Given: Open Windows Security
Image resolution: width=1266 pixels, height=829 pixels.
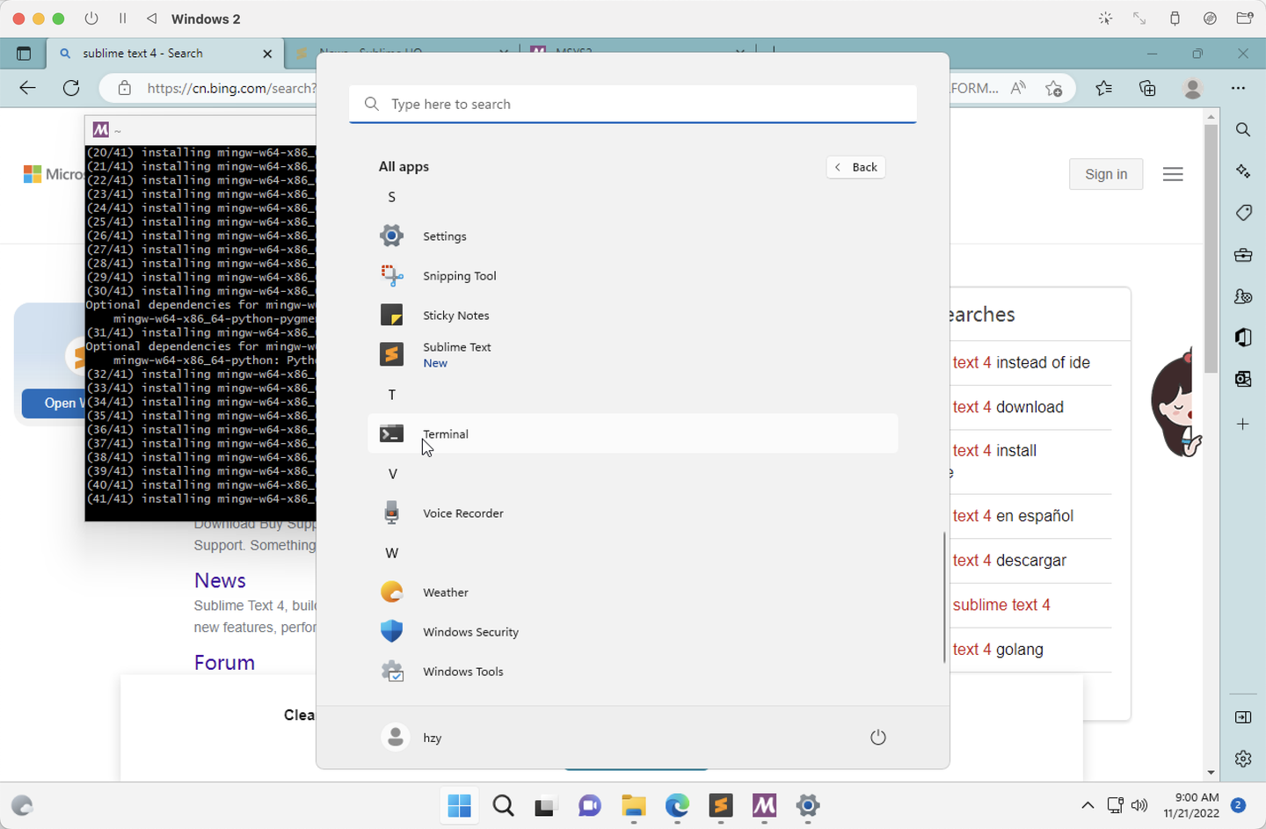Looking at the screenshot, I should click(470, 631).
